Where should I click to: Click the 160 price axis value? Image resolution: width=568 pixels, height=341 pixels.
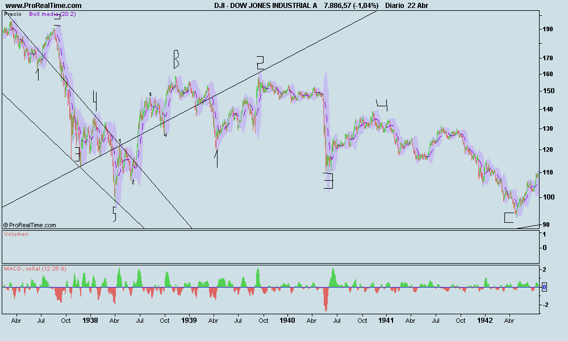[x=548, y=74]
